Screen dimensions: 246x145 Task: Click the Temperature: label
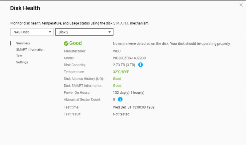tap(74, 72)
